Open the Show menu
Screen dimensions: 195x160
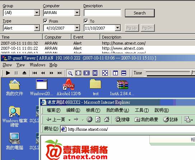pyautogui.click(x=7, y=65)
